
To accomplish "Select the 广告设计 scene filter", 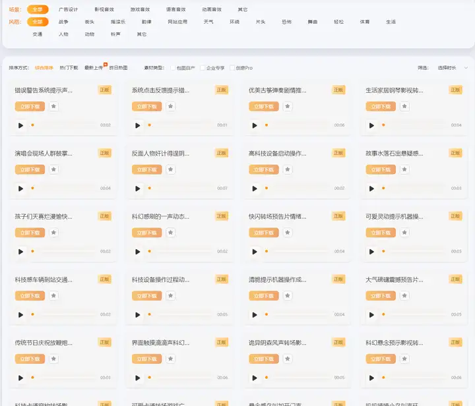I will [68, 9].
